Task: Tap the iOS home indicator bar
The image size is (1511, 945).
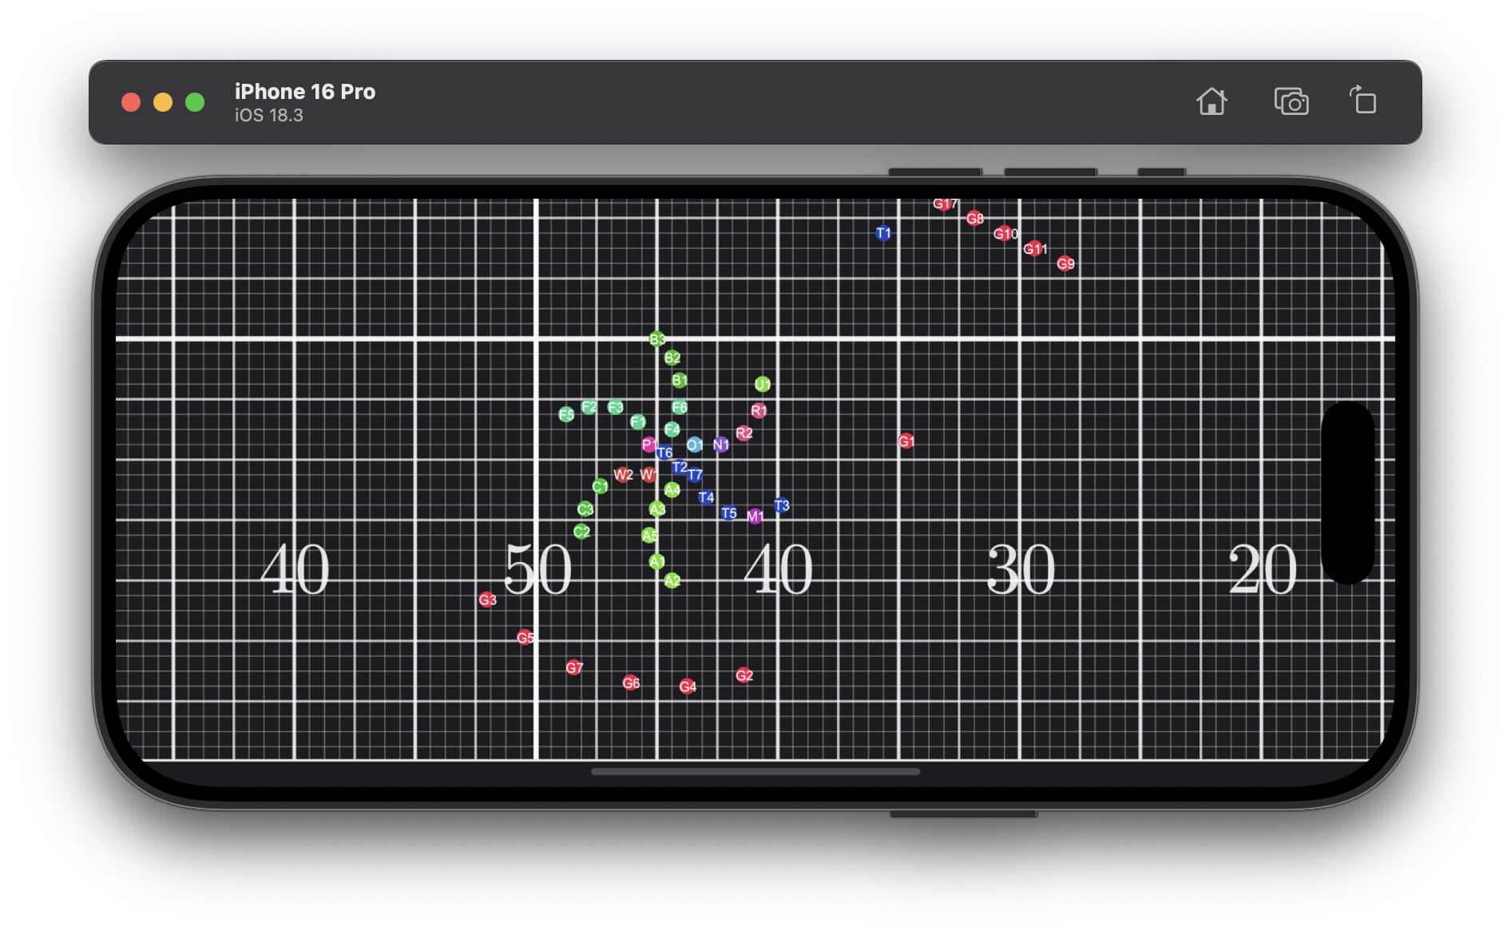Action: (755, 772)
